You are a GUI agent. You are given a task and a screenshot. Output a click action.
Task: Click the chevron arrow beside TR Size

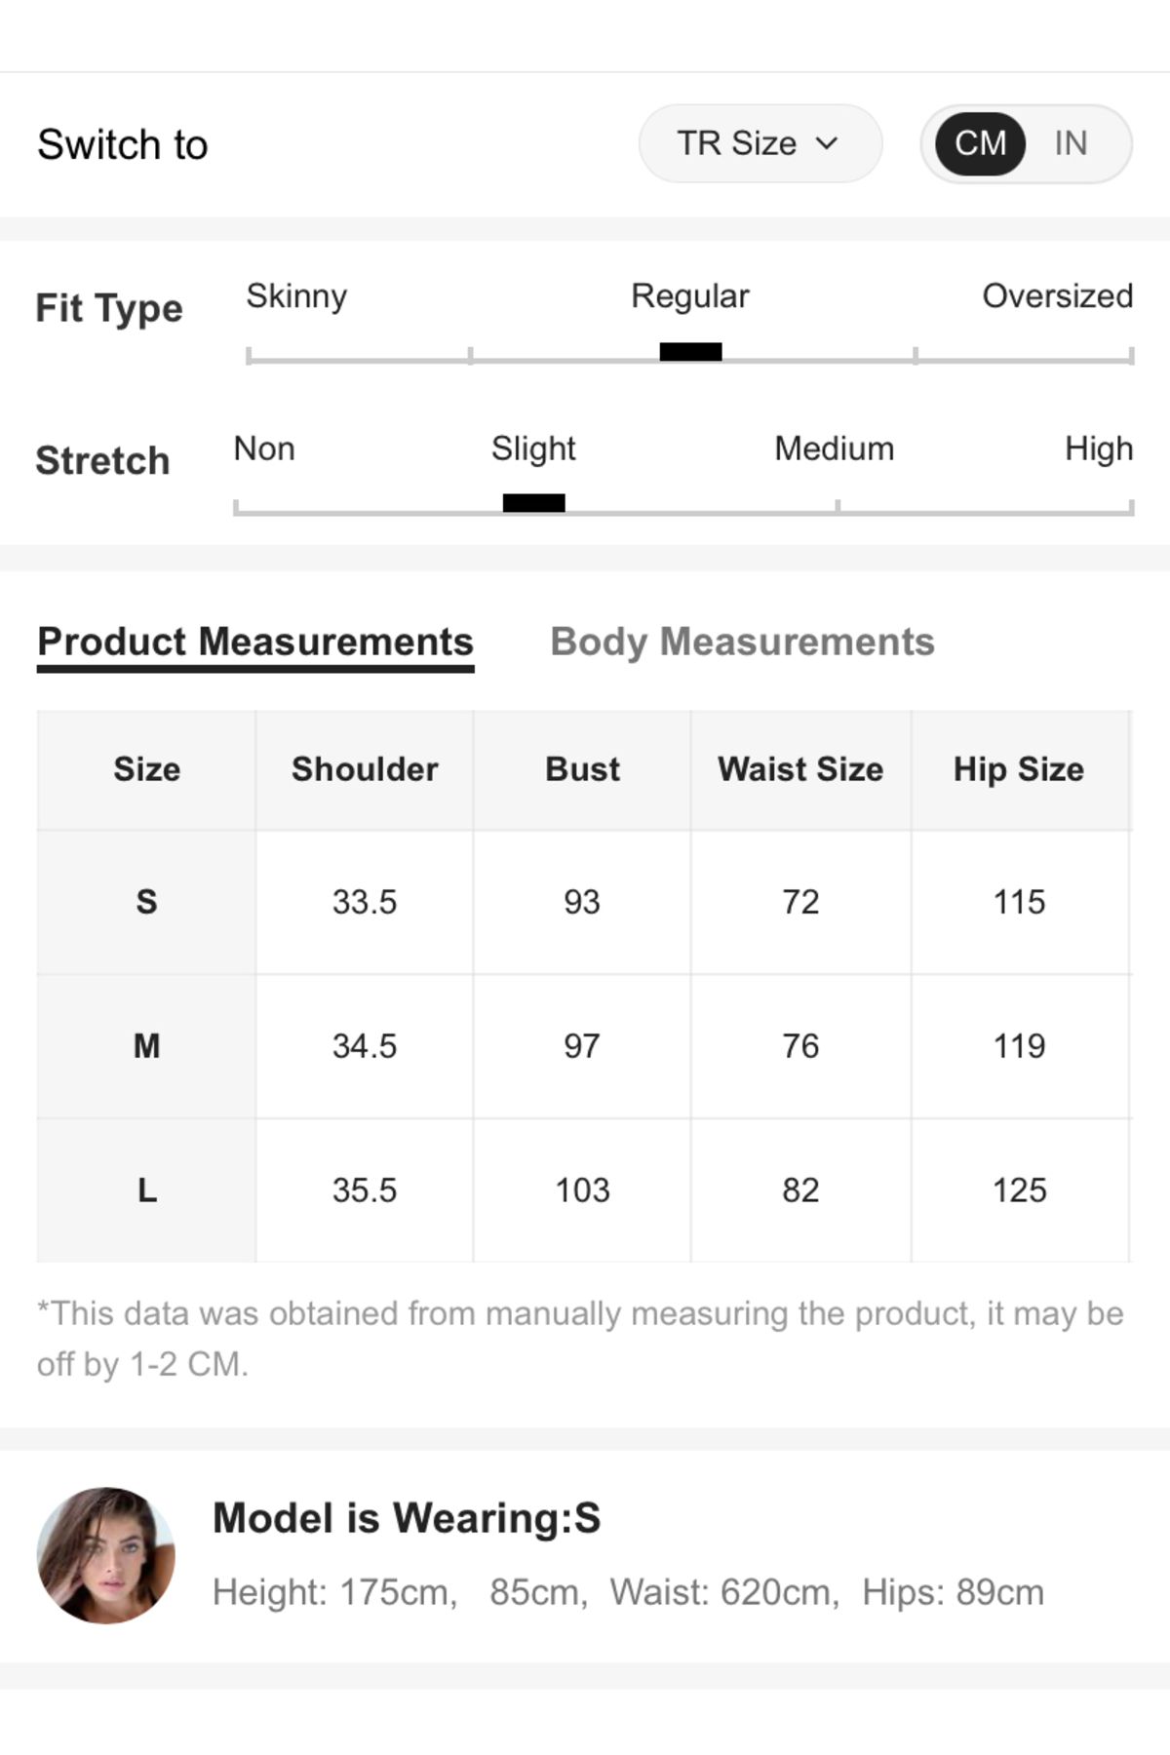(827, 143)
